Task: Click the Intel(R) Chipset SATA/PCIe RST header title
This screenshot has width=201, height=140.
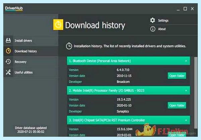Action: pos(107,120)
